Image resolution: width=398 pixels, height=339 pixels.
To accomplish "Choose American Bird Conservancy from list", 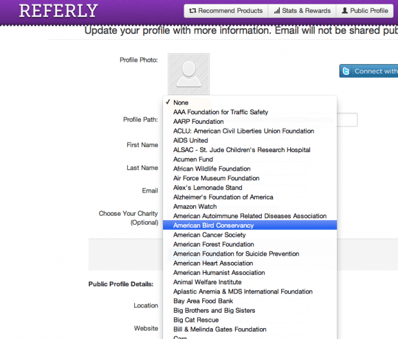I will [213, 225].
